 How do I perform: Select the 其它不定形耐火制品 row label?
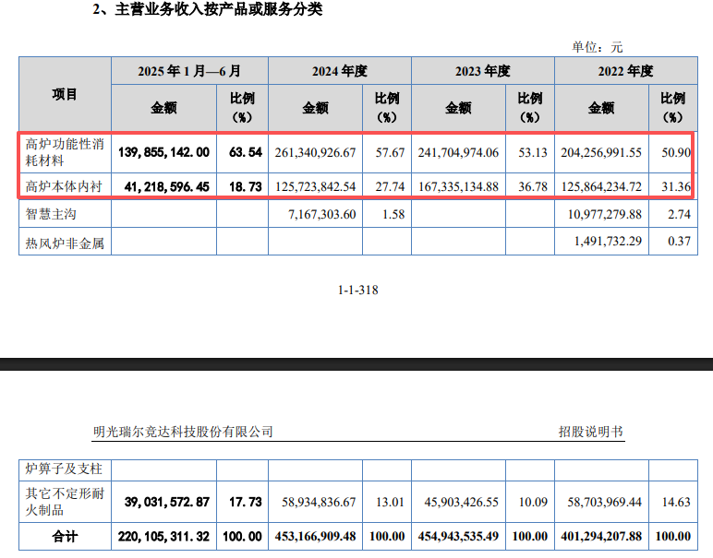[x=64, y=502]
